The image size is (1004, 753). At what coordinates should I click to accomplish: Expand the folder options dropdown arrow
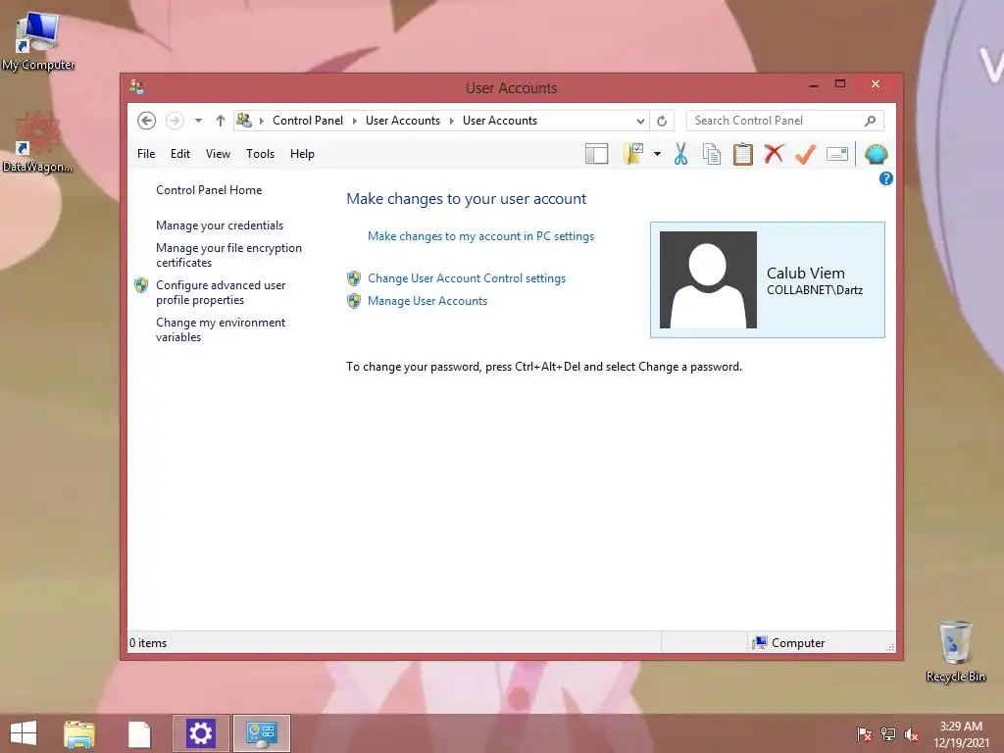click(657, 154)
